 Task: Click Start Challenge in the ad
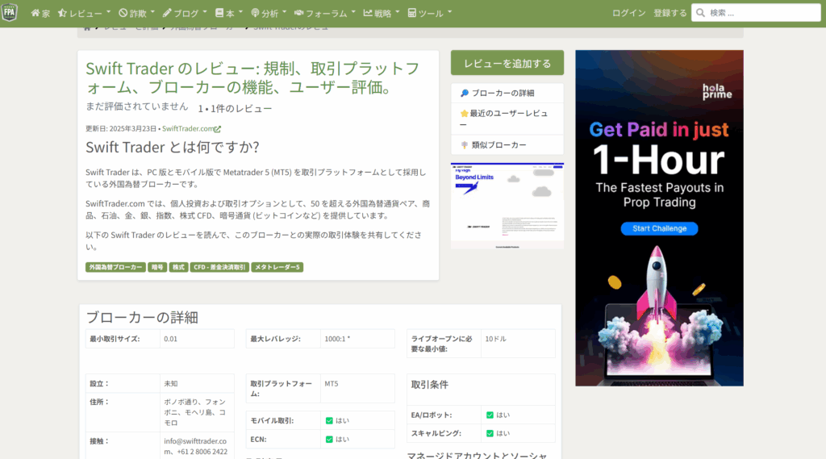tap(659, 229)
